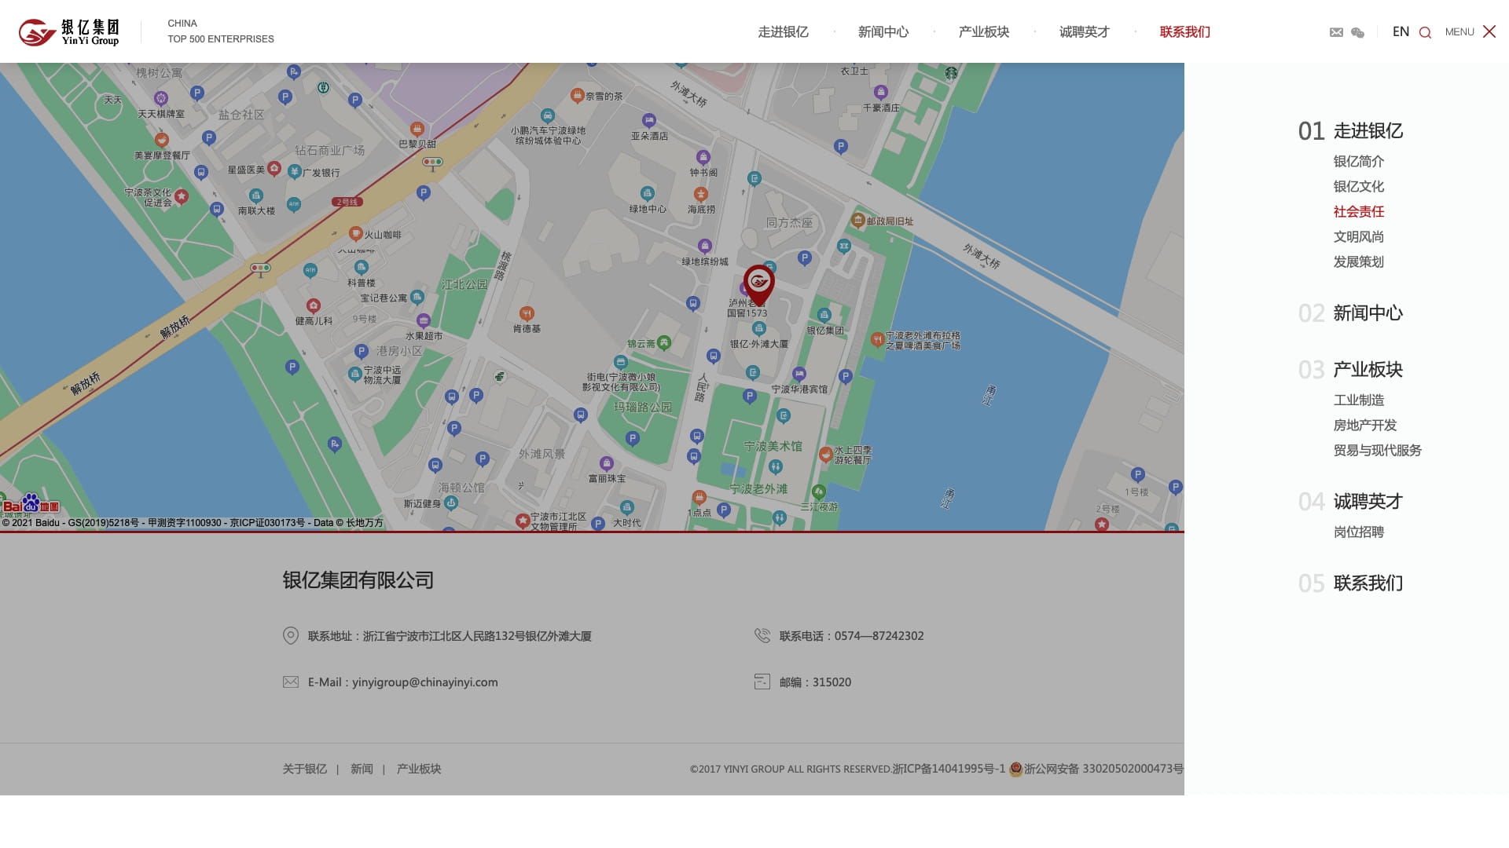Click 浙公网安备 33020502000473号 link
This screenshot has width=1509, height=848.
pyautogui.click(x=1103, y=769)
